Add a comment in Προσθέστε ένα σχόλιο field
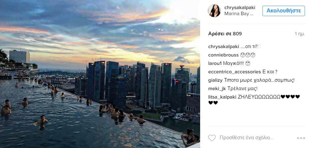The image size is (312, 148). click(x=247, y=138)
